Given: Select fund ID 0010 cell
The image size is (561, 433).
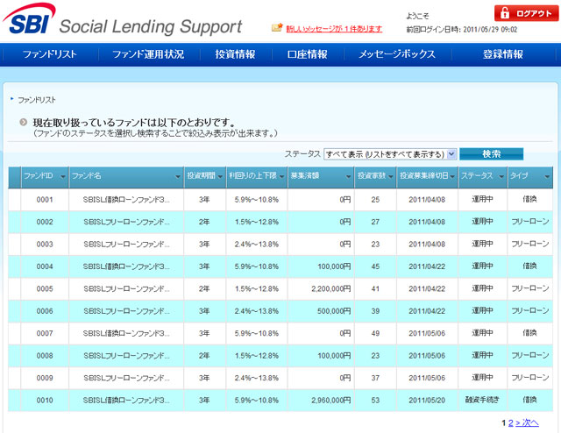Looking at the screenshot, I should pos(45,401).
